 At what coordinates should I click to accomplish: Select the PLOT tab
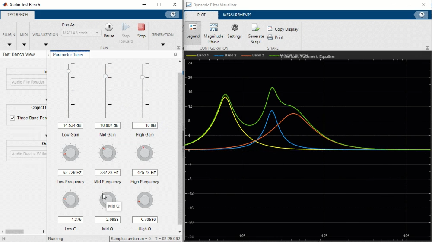coord(201,15)
